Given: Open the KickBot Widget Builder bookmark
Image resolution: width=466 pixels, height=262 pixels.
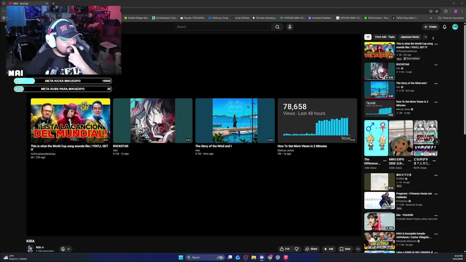Looking at the screenshot, I should click(137, 18).
